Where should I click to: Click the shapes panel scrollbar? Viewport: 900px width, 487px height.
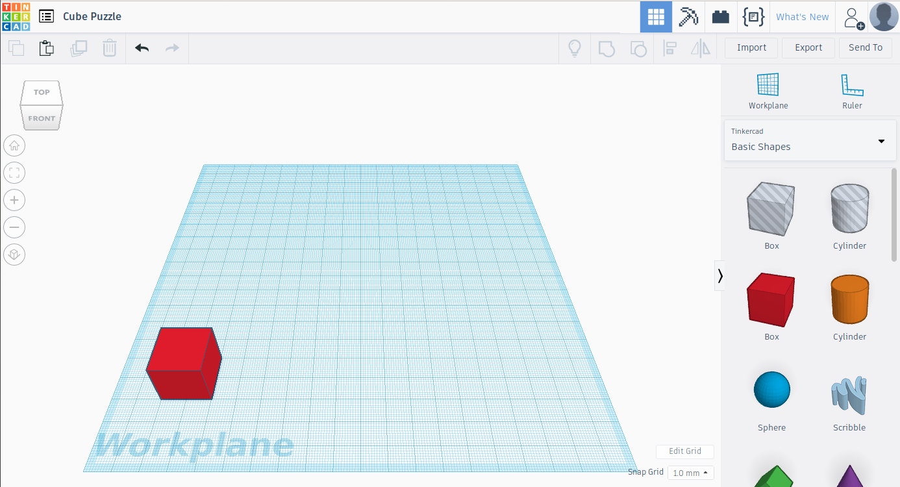point(894,215)
